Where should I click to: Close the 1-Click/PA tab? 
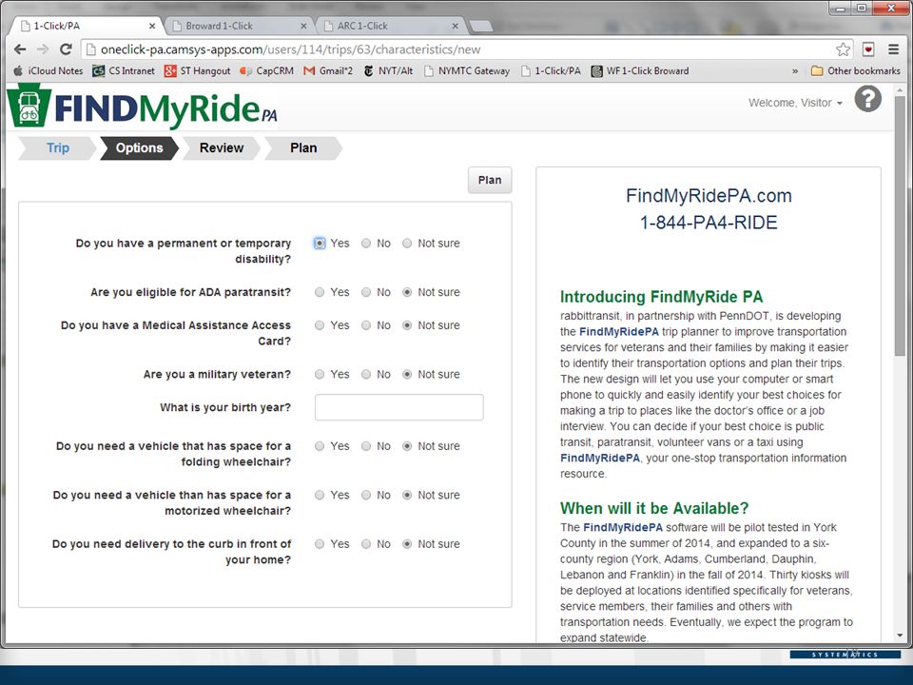click(152, 27)
